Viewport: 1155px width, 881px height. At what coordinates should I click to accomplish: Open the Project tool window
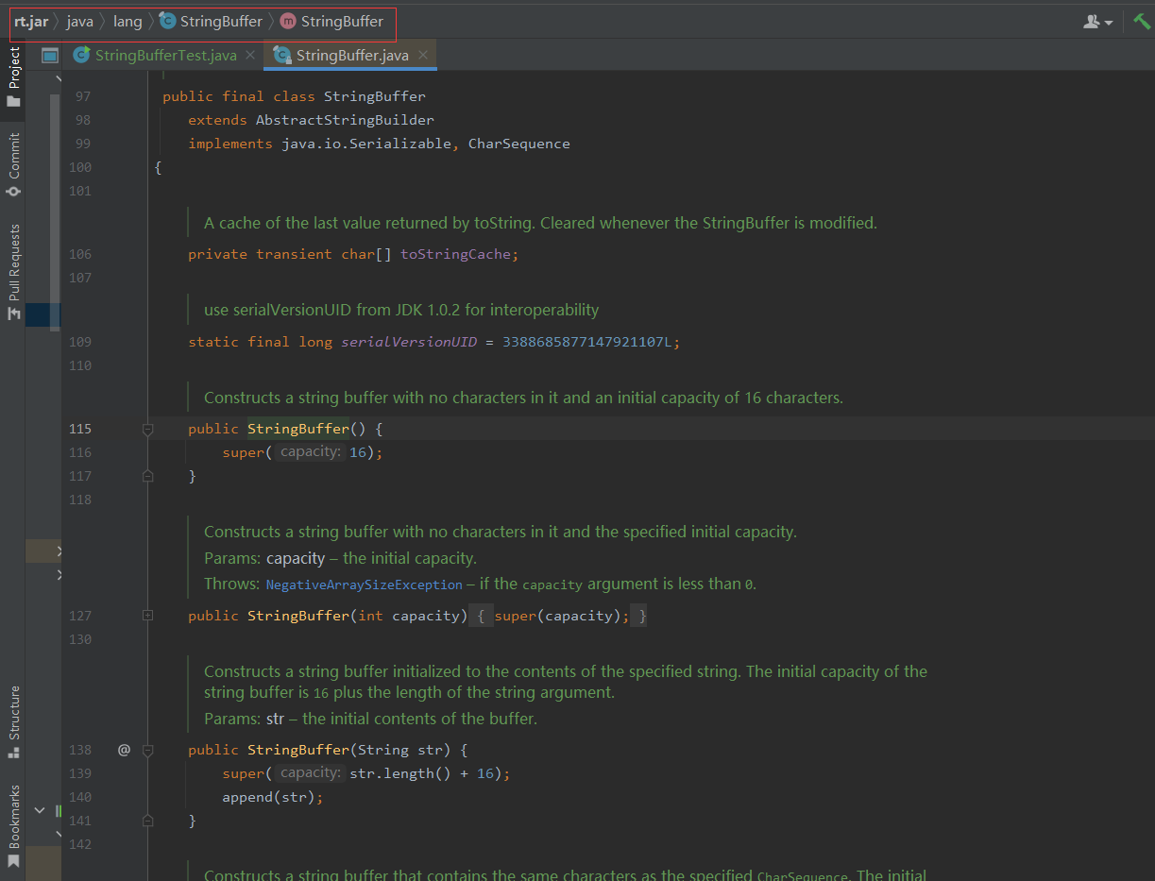pyautogui.click(x=14, y=77)
